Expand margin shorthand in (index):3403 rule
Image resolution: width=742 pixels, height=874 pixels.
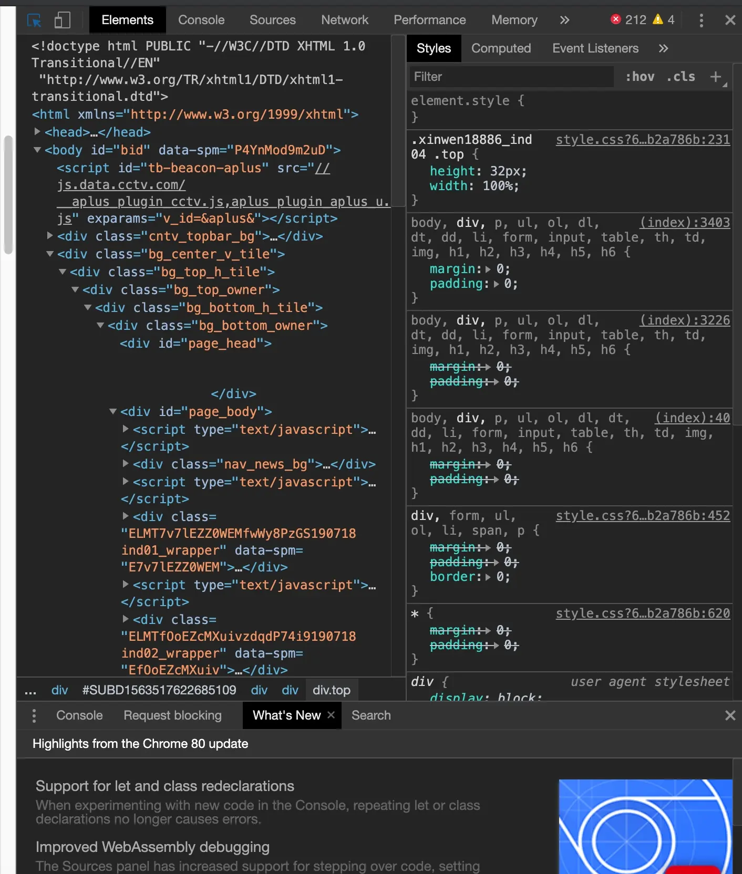click(x=488, y=269)
